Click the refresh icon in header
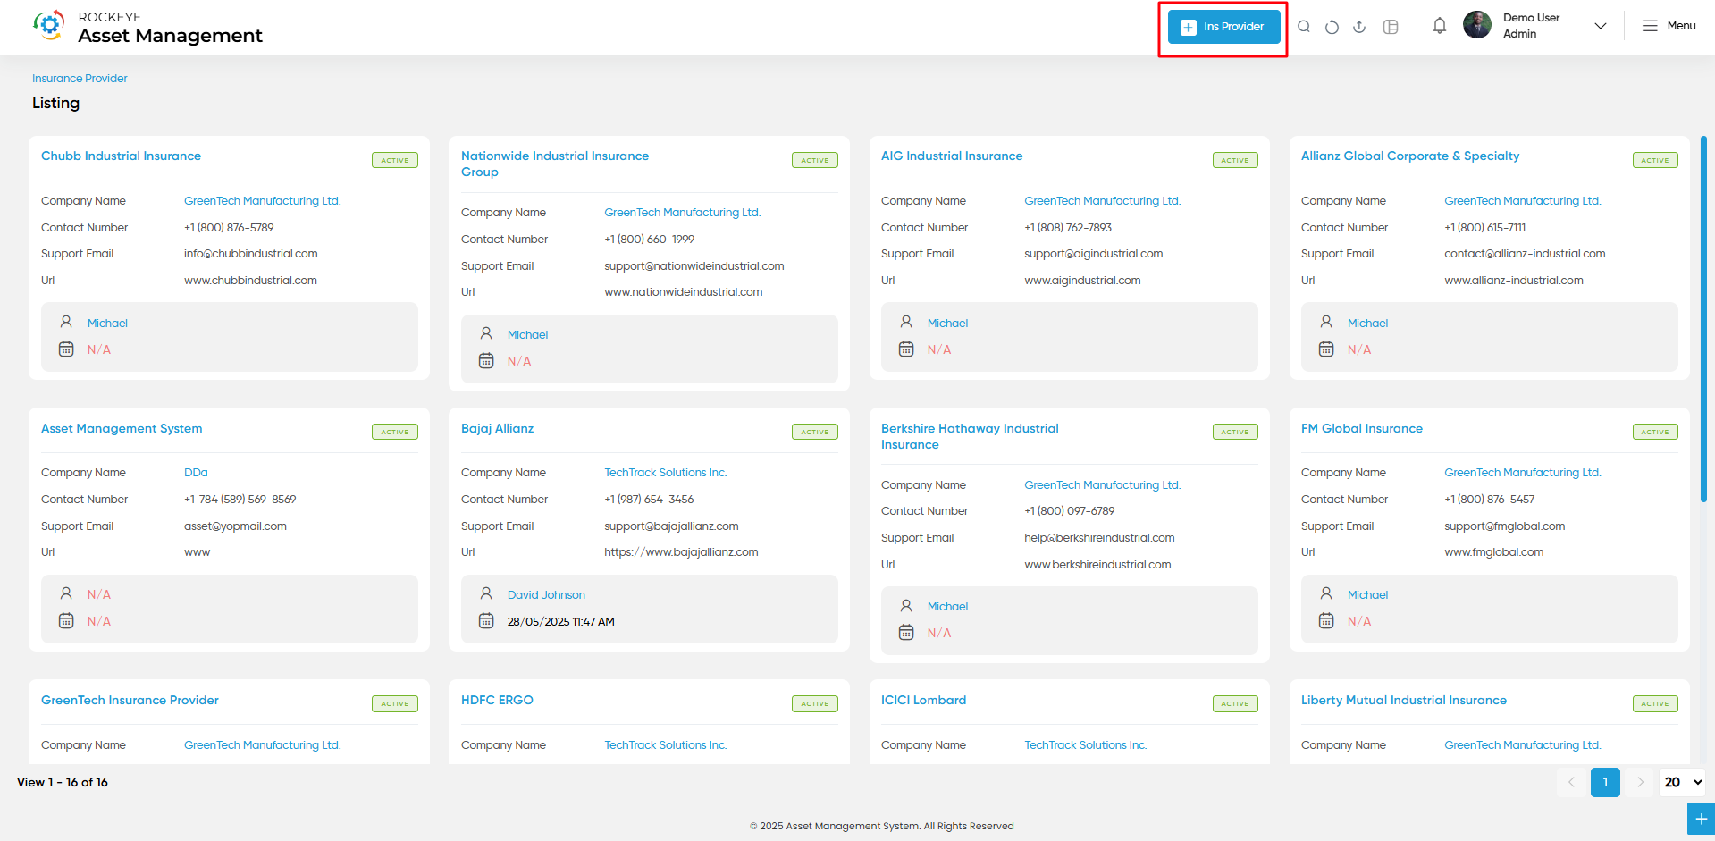1715x841 pixels. pos(1332,27)
